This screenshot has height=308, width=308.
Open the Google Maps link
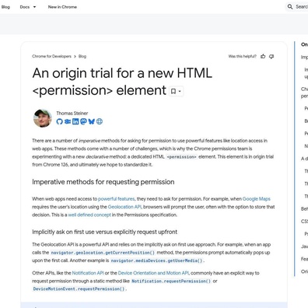(257, 199)
